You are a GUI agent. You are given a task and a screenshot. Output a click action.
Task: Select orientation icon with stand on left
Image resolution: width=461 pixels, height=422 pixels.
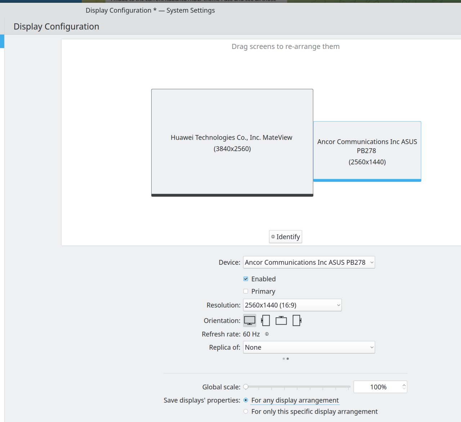[265, 320]
